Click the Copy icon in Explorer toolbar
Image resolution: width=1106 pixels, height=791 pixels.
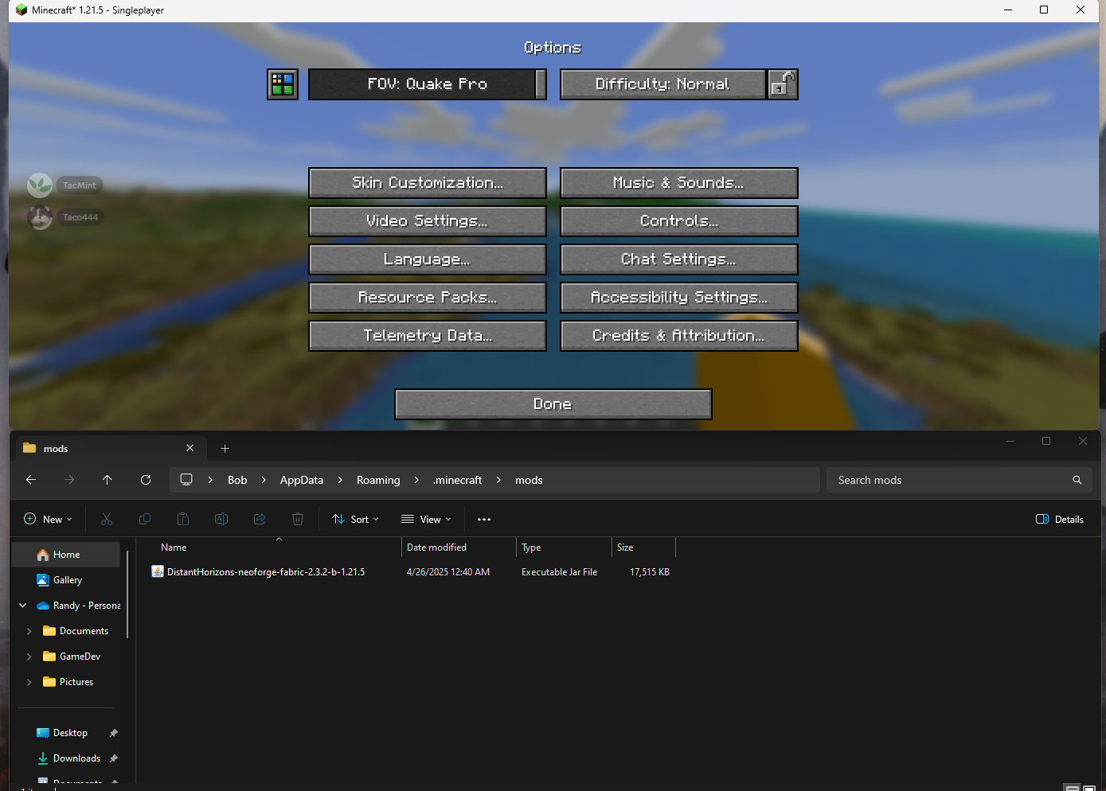(x=145, y=520)
